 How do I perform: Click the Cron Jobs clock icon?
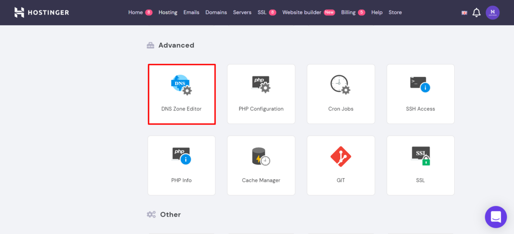(340, 84)
